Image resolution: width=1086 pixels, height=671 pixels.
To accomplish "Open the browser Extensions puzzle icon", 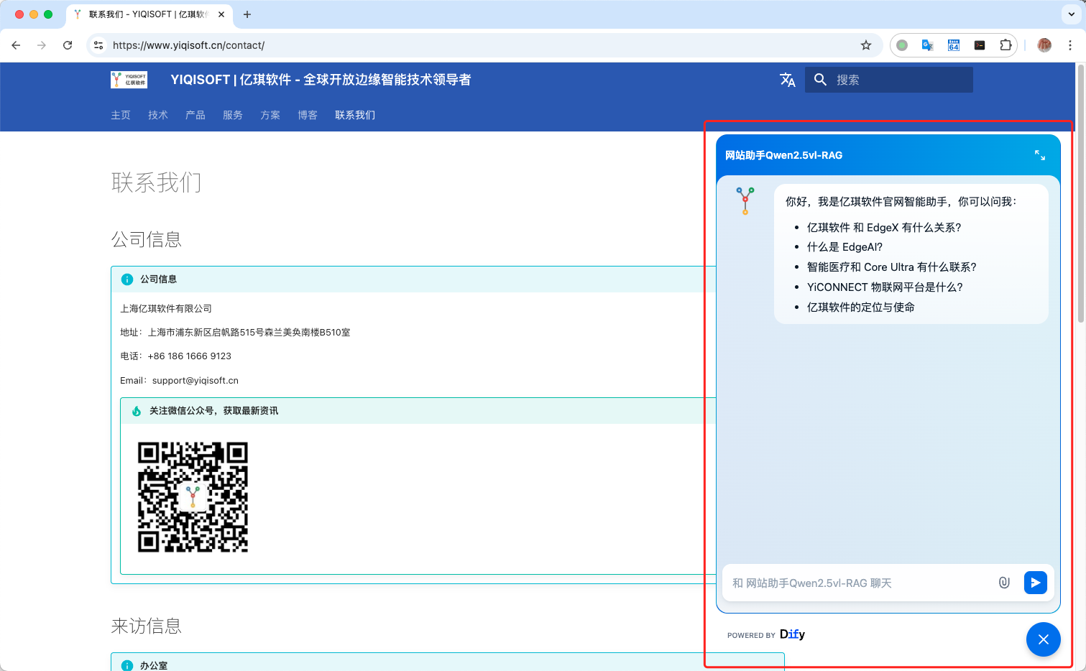I will point(1006,45).
